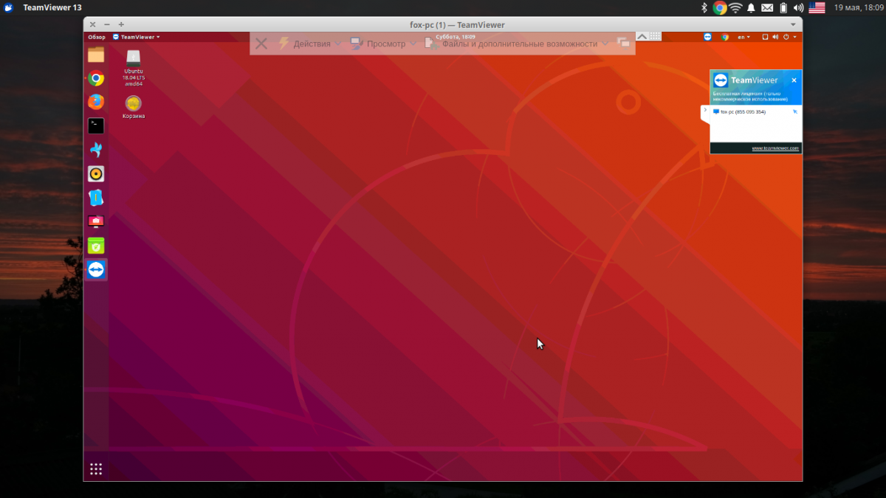This screenshot has height=498, width=886.
Task: Click the X to end the remote session
Action: click(261, 44)
